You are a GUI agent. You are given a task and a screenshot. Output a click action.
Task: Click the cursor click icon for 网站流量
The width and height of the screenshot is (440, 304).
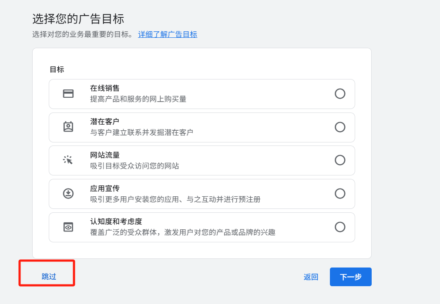click(x=68, y=160)
